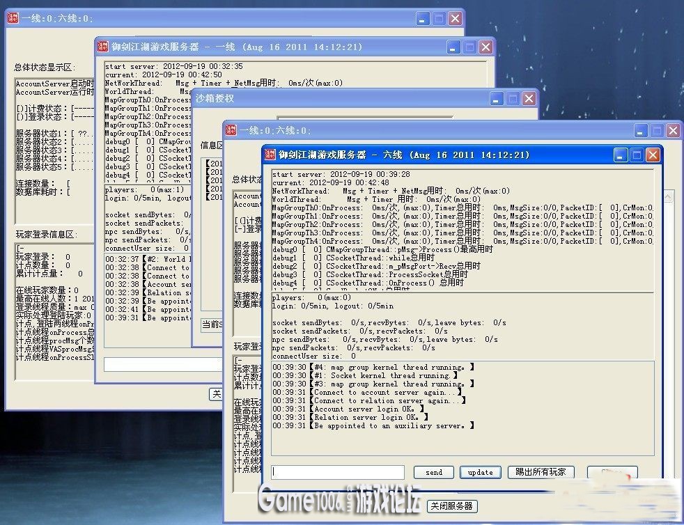Click 'start server: 2012-09-19 00:32:35' in 一线 window
This screenshot has height=525, width=684.
[x=174, y=66]
